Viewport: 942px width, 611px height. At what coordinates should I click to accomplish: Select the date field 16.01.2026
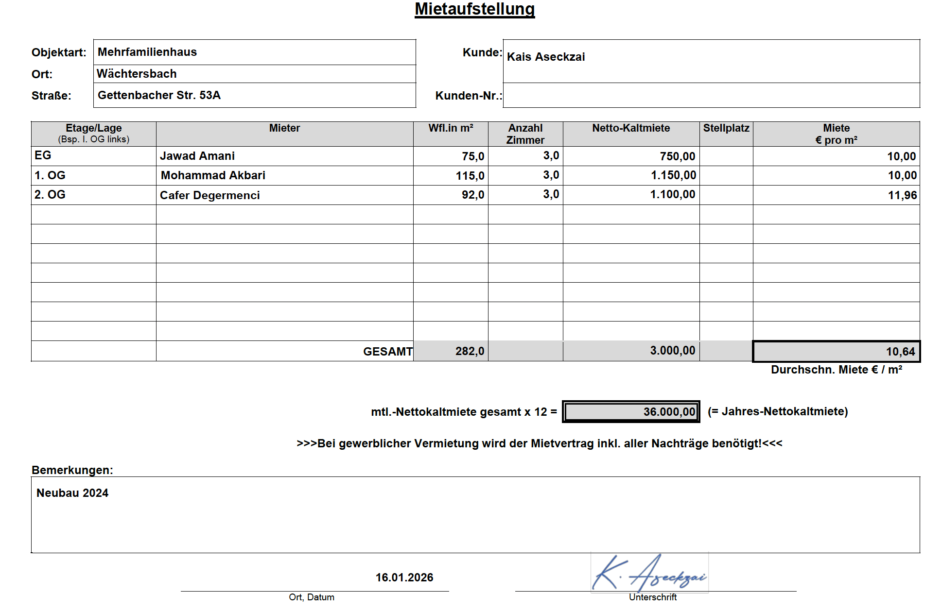click(x=404, y=577)
